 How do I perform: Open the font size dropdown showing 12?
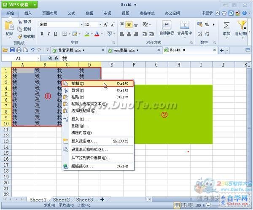pyautogui.click(x=100, y=24)
